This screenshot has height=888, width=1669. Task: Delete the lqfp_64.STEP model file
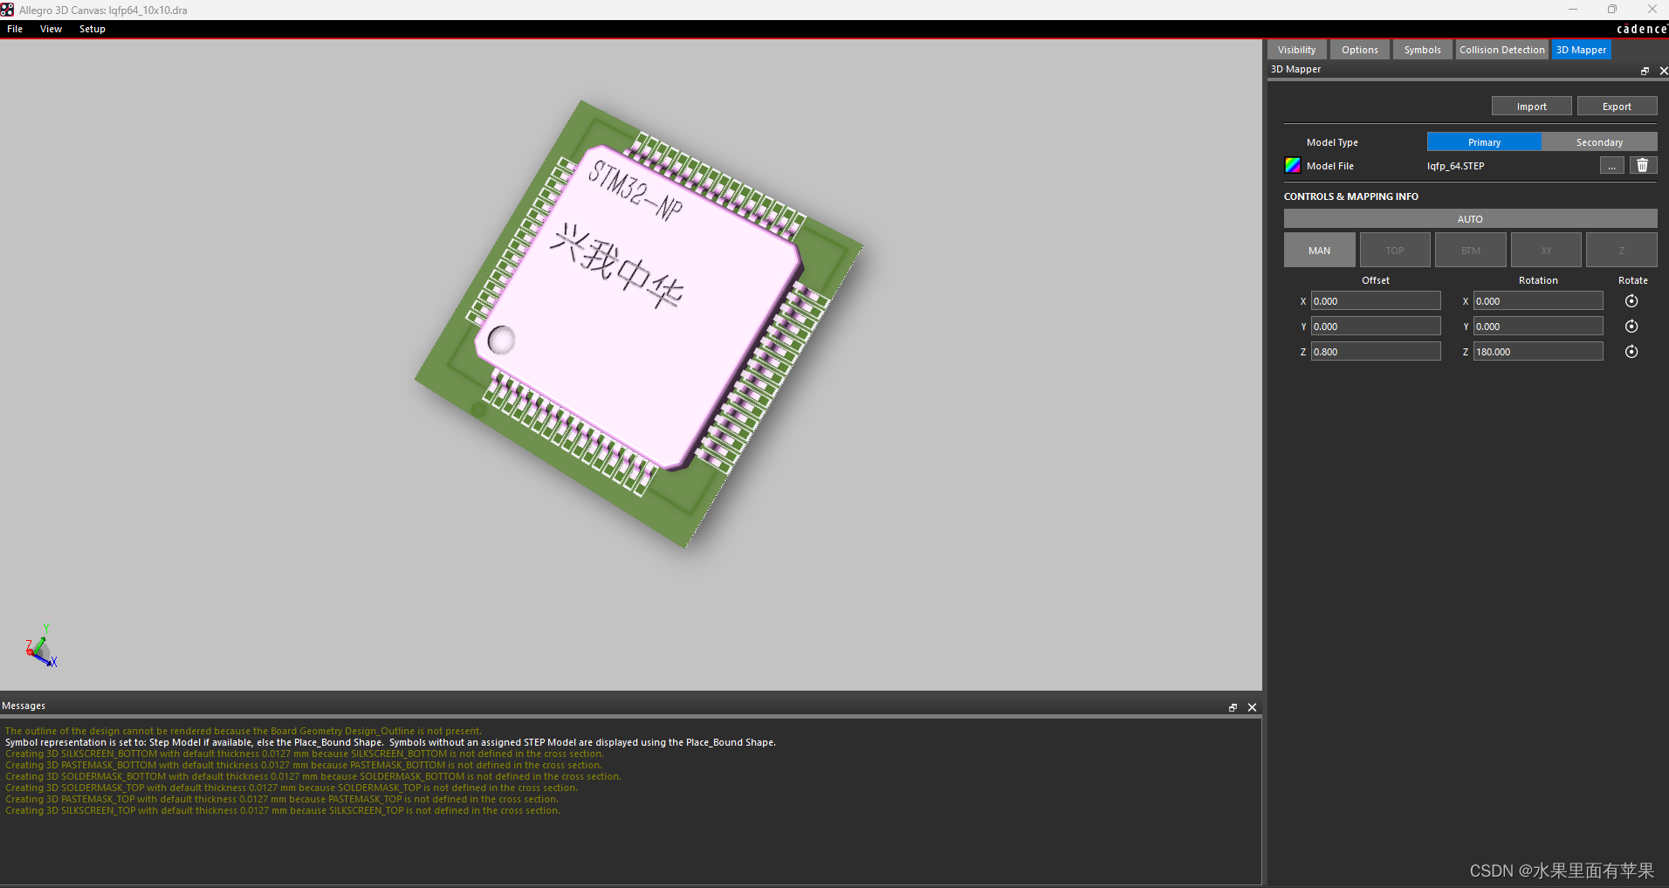1642,165
